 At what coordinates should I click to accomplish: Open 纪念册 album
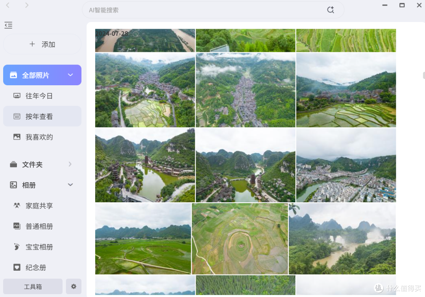click(42, 267)
